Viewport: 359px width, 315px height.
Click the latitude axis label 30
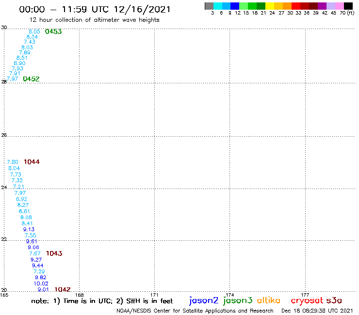4,28
